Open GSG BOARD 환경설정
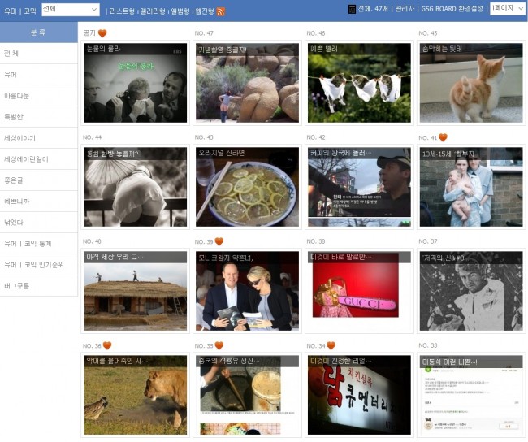The width and height of the screenshot is (528, 442). coord(452,9)
